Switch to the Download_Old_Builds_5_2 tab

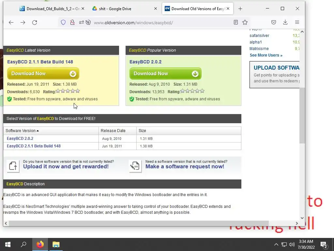pyautogui.click(x=52, y=9)
